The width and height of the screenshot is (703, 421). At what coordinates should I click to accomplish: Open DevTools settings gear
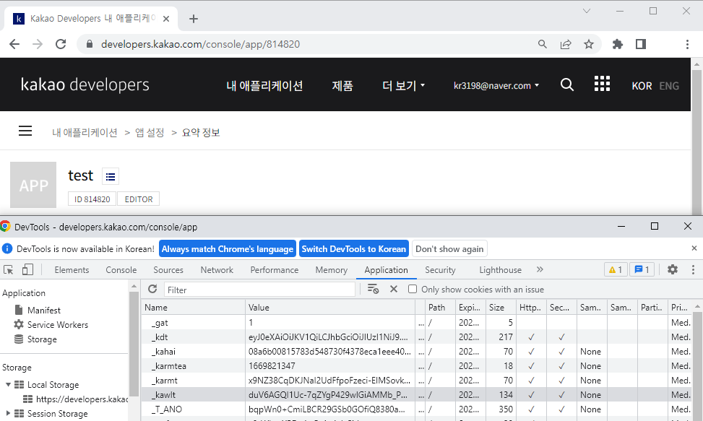[x=673, y=269]
